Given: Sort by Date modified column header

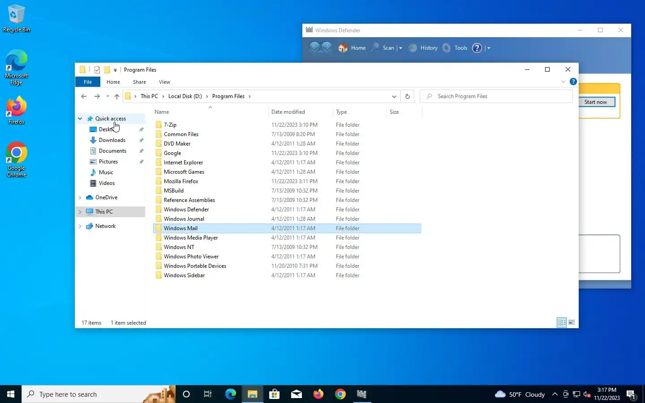Looking at the screenshot, I should click(288, 112).
